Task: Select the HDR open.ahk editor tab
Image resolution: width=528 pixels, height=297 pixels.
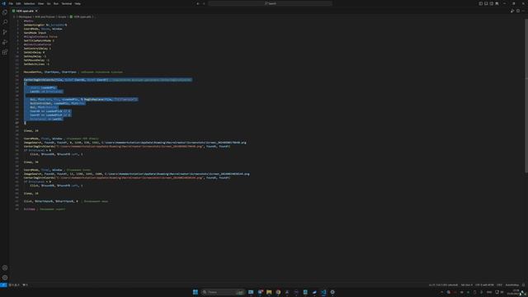Action: point(25,11)
